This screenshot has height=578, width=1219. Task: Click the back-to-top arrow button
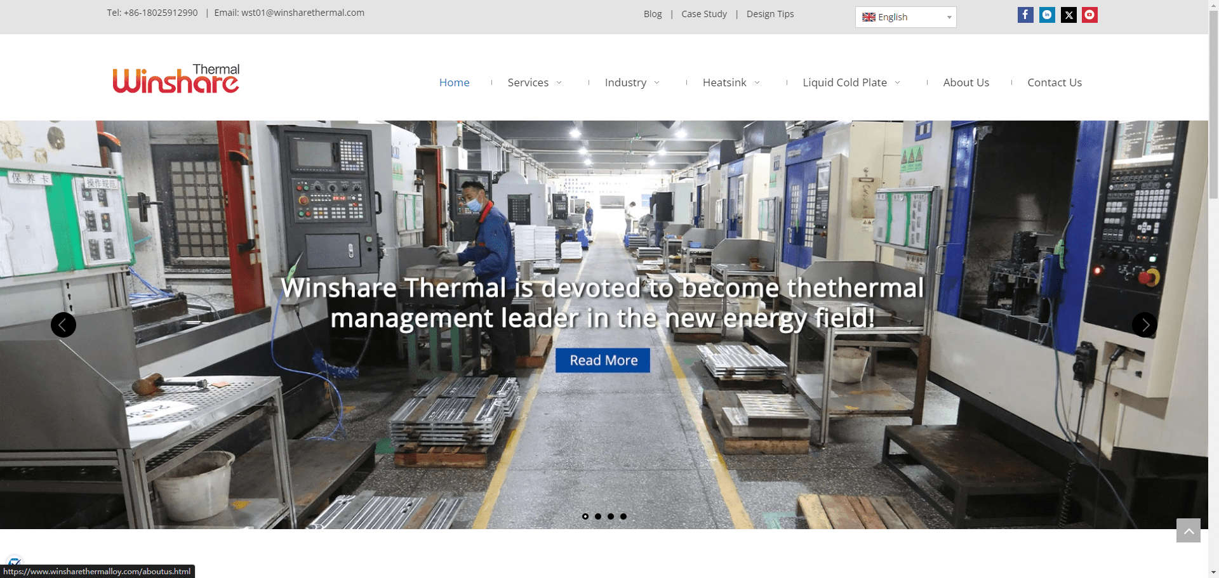point(1188,531)
